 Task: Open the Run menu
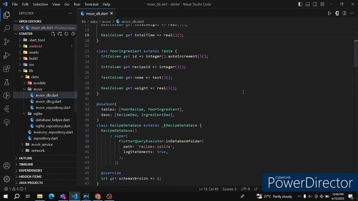click(x=77, y=4)
